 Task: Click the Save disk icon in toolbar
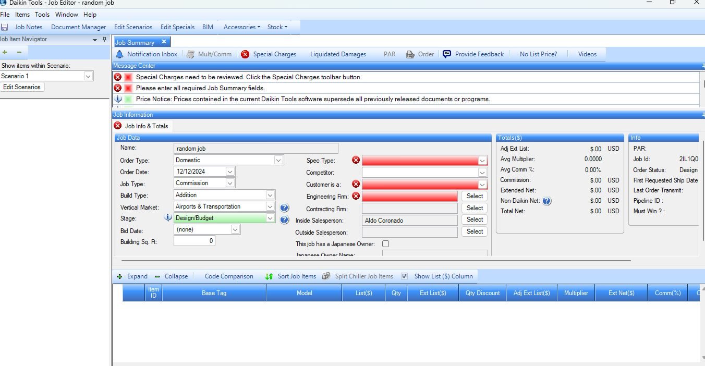(4, 27)
